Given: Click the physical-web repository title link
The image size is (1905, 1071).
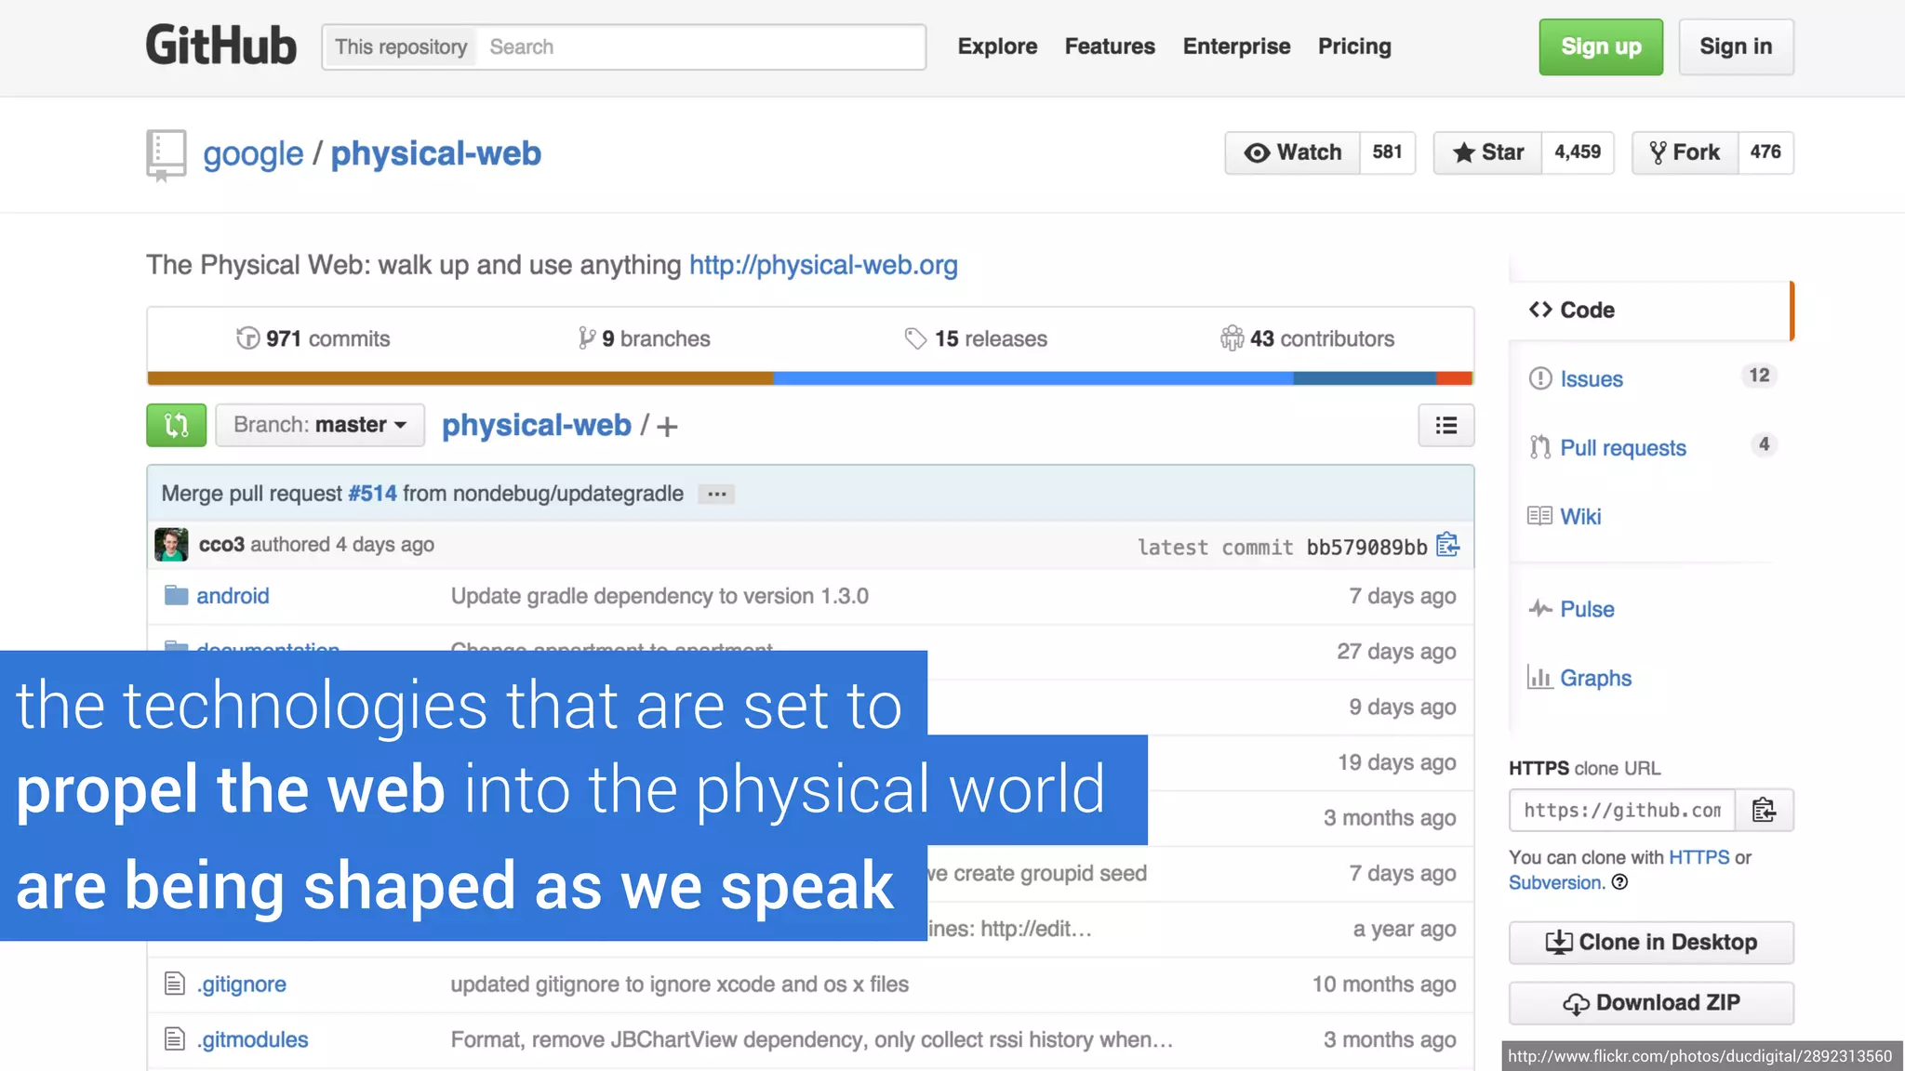Looking at the screenshot, I should coord(435,153).
